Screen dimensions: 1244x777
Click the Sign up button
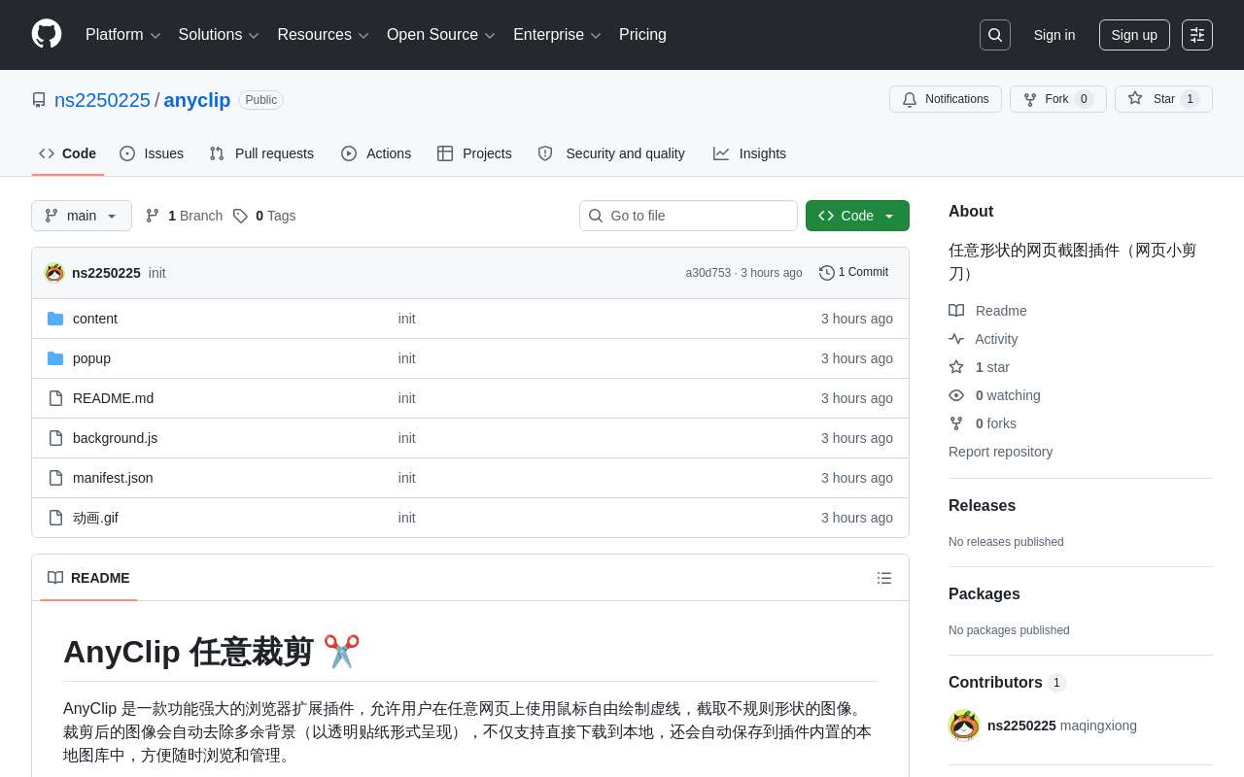(x=1134, y=35)
